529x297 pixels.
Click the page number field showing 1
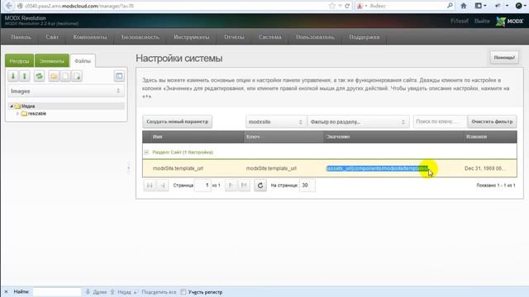[203, 185]
